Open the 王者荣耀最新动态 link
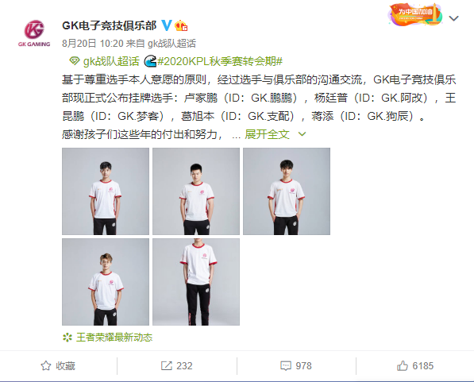This screenshot has height=382, width=474. [114, 338]
